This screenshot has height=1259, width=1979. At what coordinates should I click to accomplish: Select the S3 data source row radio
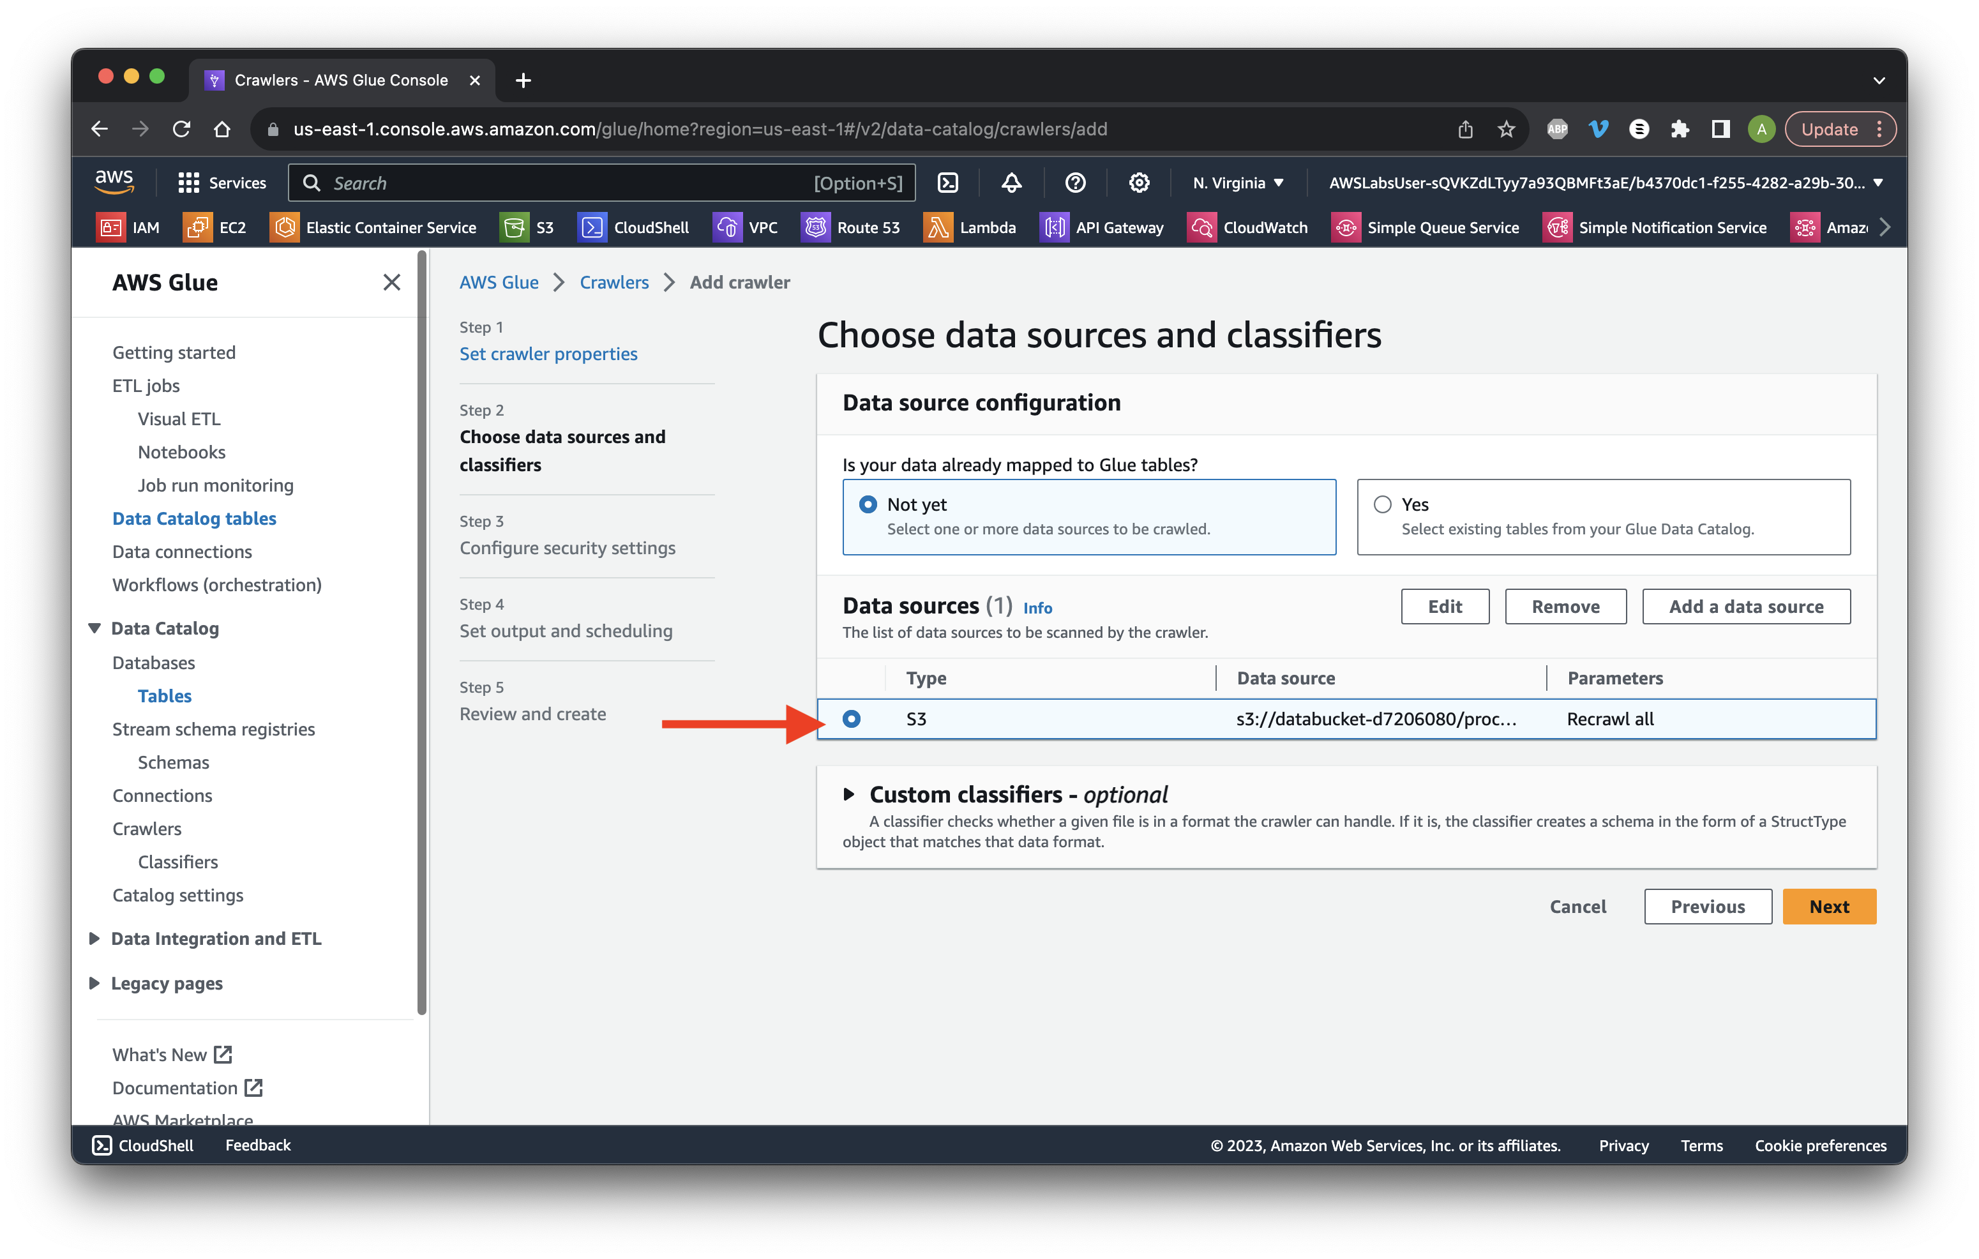(852, 719)
